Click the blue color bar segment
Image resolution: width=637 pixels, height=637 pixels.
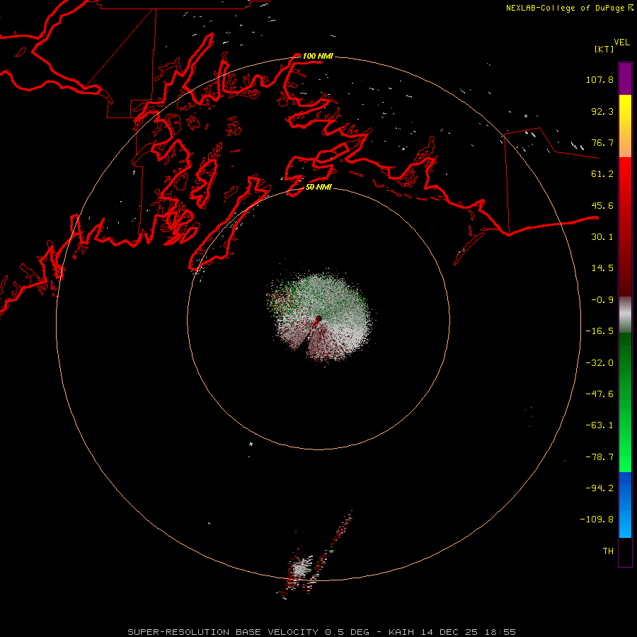pos(625,505)
